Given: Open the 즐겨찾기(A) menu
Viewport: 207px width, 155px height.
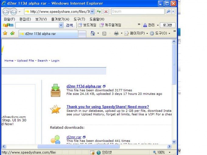Looking at the screenshot, I should click(60, 19).
